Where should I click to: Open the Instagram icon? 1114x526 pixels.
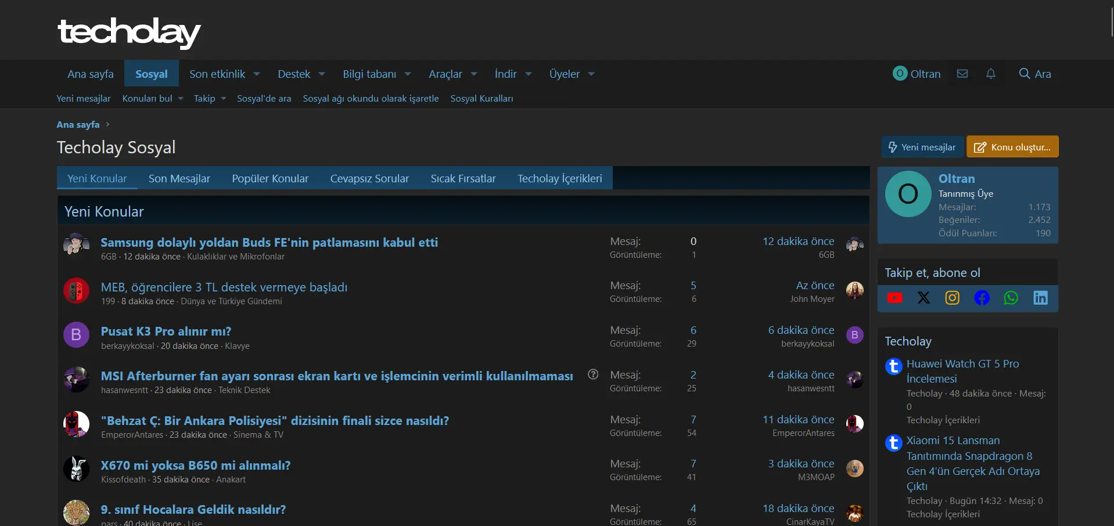coord(953,298)
